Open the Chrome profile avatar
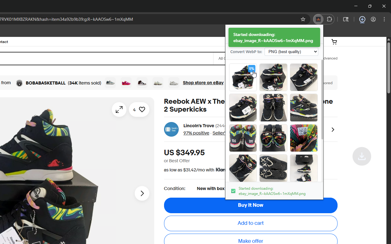Image resolution: width=391 pixels, height=244 pixels. click(373, 19)
